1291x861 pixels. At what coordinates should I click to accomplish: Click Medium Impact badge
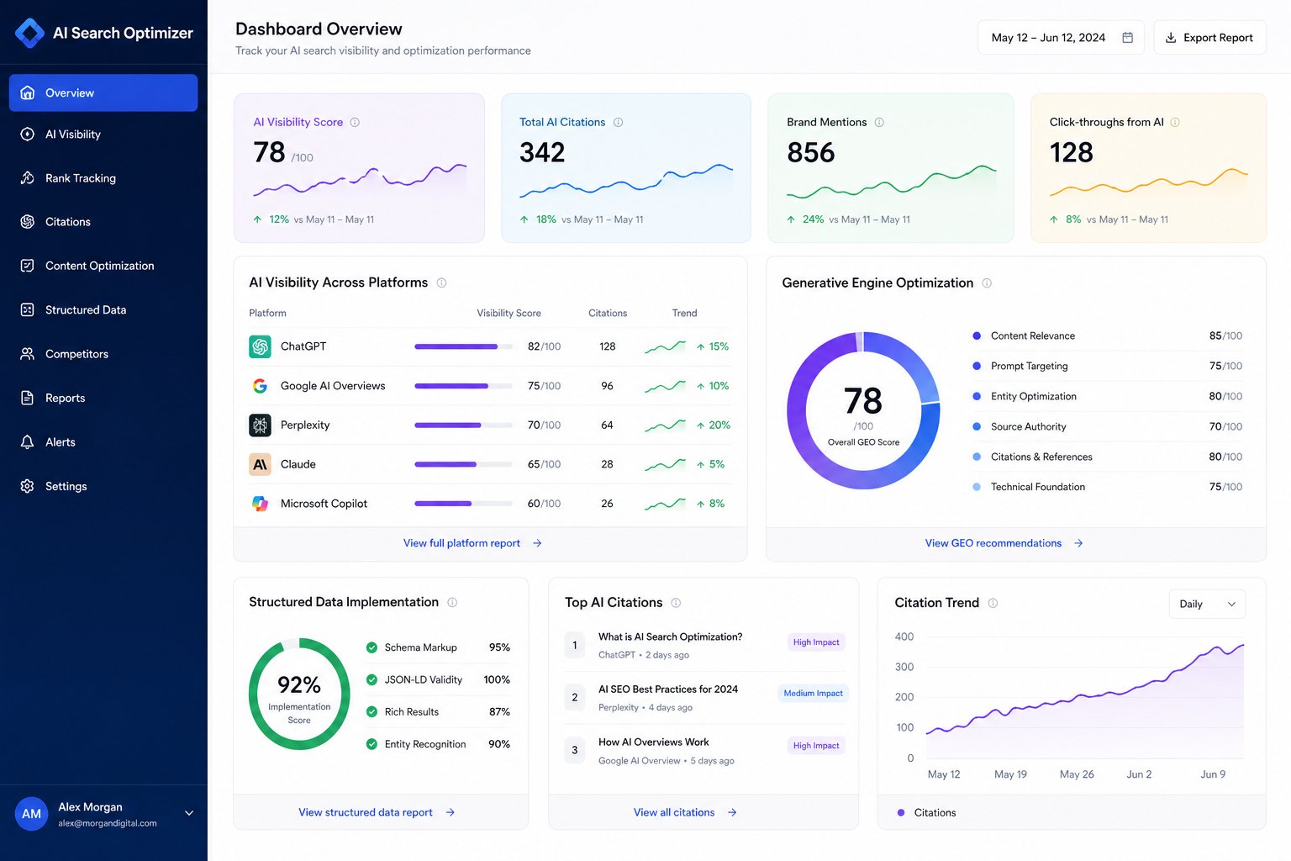click(813, 694)
